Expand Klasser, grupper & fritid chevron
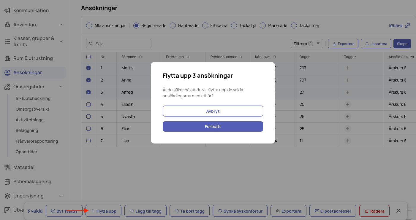This screenshot has height=220, width=416. [61, 42]
